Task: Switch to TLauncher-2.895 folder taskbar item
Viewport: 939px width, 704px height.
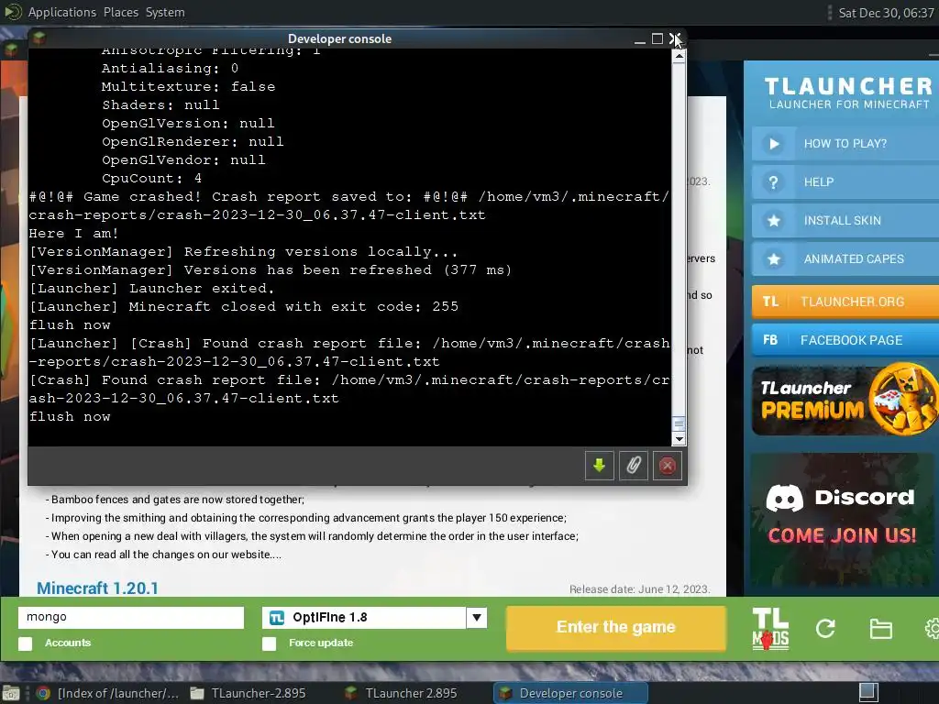Action: [248, 693]
